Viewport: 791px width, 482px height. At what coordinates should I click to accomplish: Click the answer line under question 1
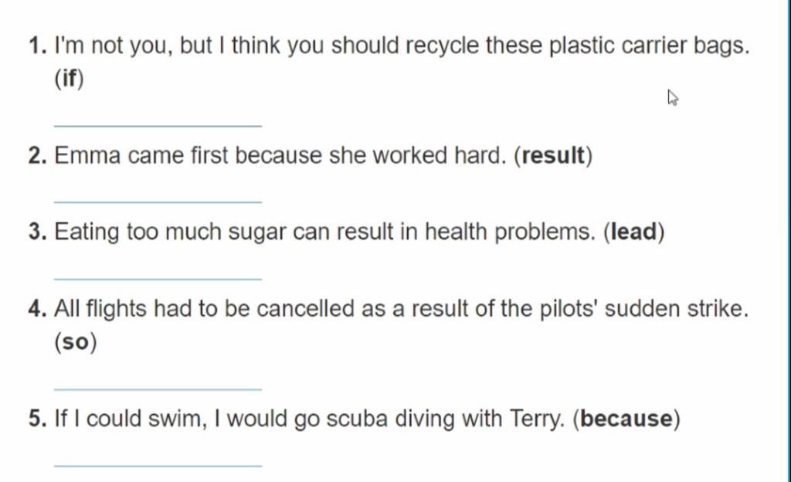pos(158,125)
